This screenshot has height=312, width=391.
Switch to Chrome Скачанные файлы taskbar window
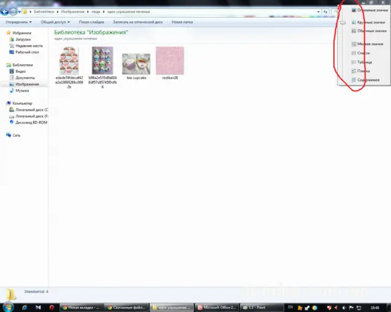(126, 308)
